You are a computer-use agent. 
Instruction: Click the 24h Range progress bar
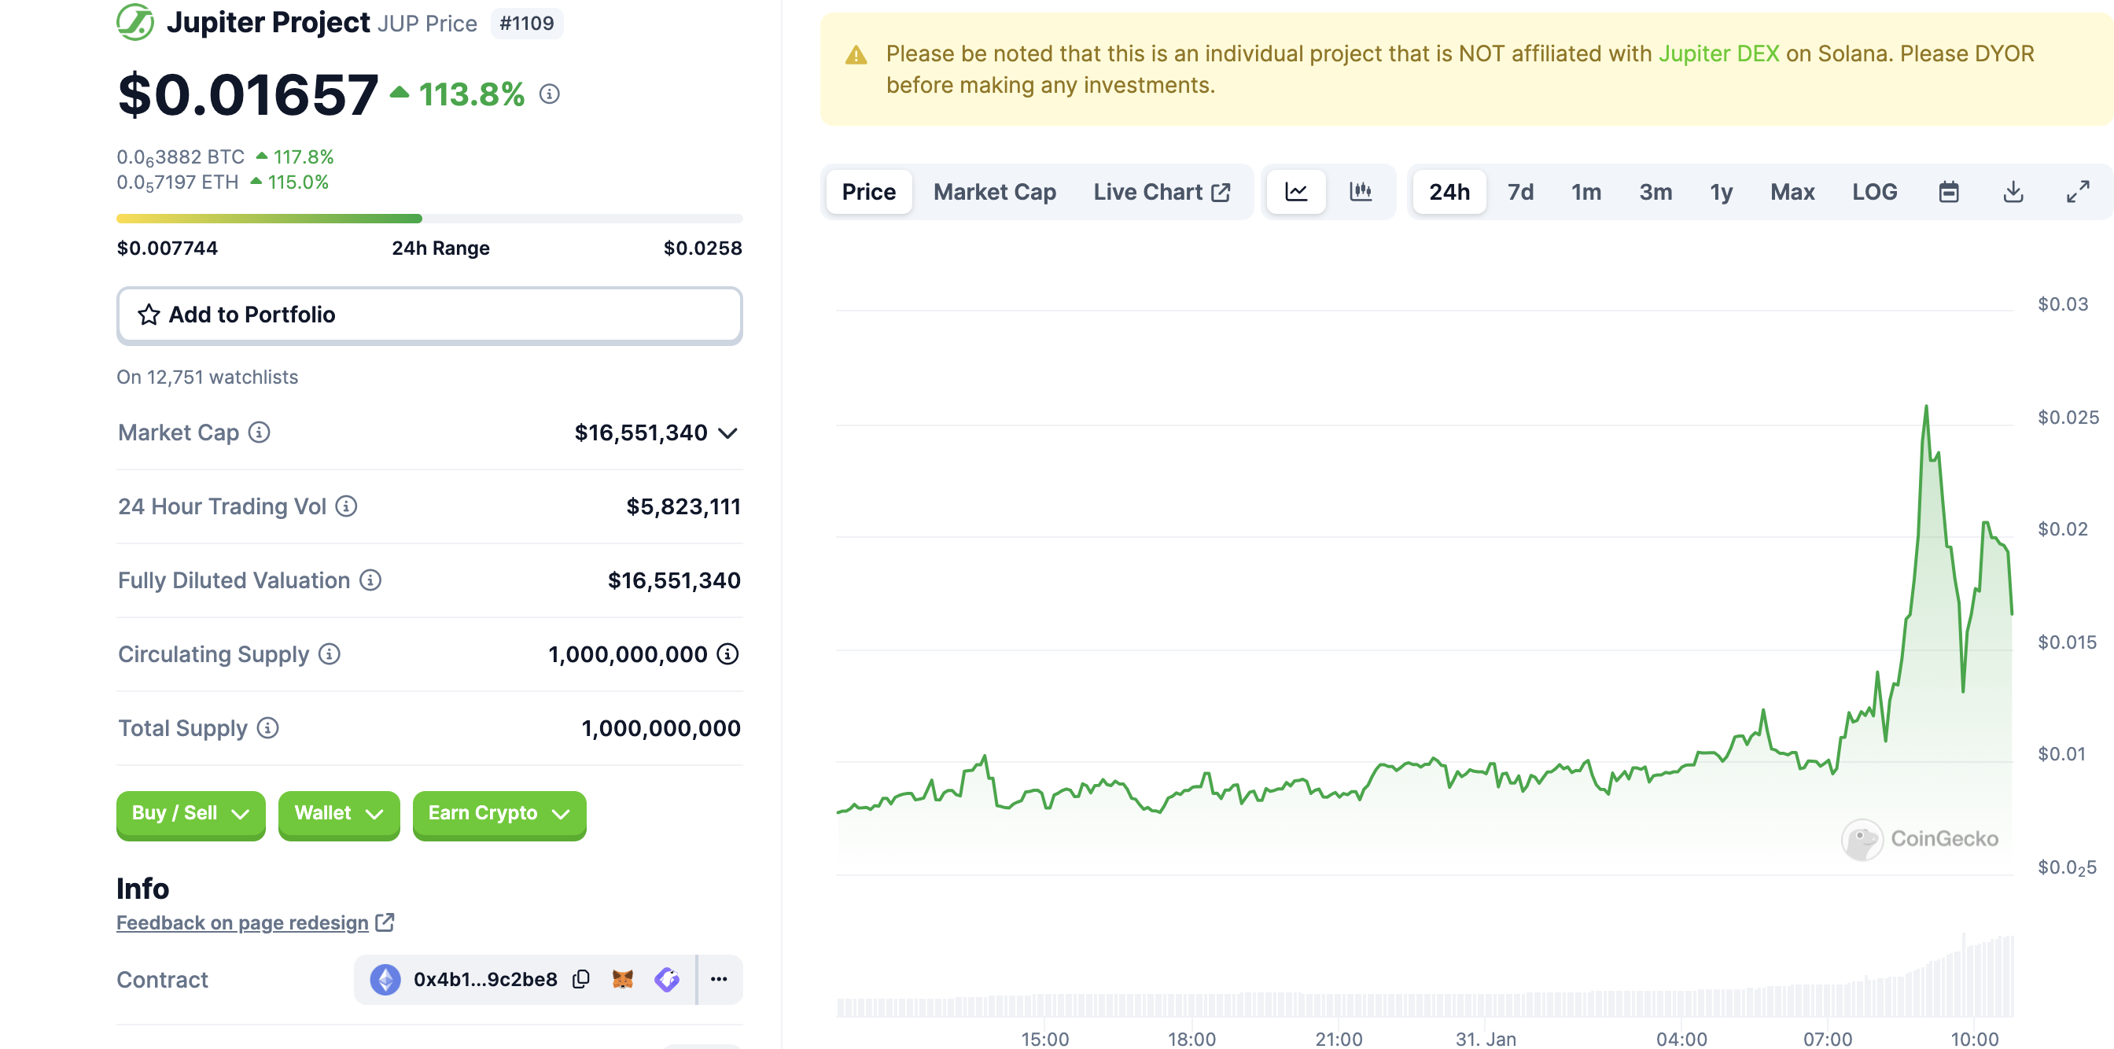click(x=429, y=219)
